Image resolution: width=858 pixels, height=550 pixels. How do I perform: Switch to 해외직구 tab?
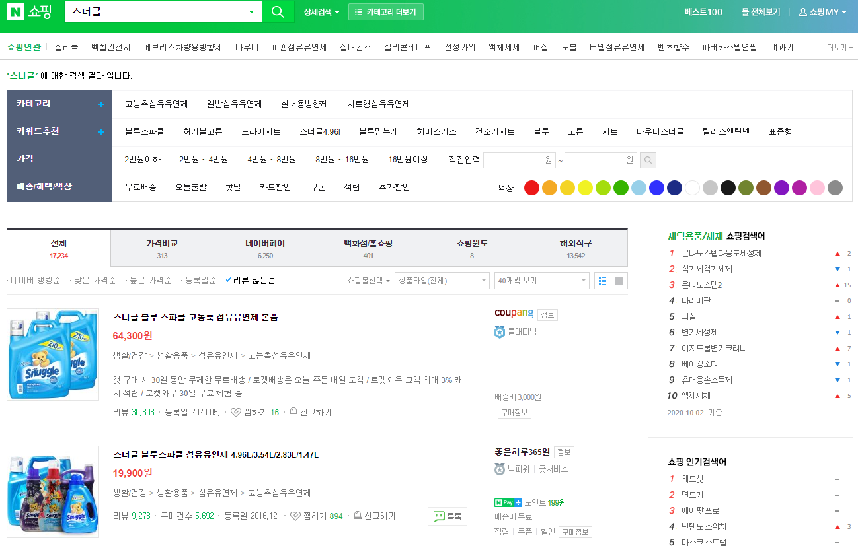(x=575, y=248)
